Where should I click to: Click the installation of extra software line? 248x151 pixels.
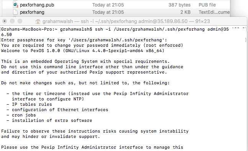pyautogui.click(x=49, y=120)
